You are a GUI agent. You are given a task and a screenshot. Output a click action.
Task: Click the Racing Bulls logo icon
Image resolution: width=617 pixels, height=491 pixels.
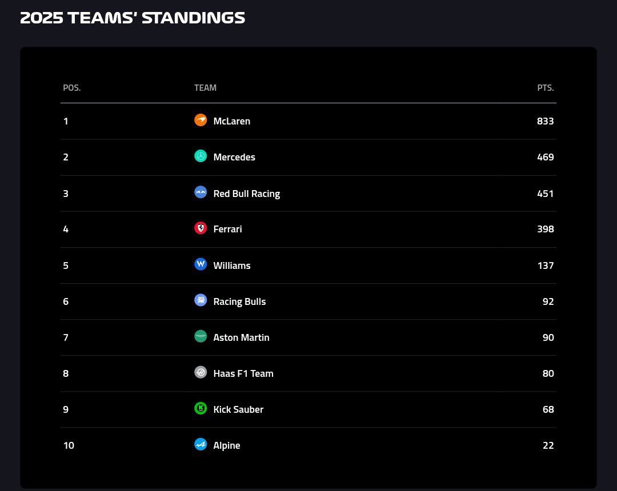pyautogui.click(x=201, y=300)
